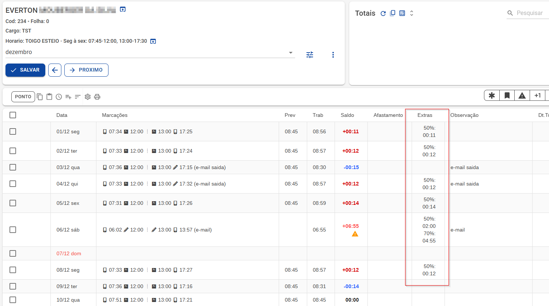This screenshot has width=549, height=306.
Task: Click the add-to-list icon in toolbar
Action: [68, 97]
